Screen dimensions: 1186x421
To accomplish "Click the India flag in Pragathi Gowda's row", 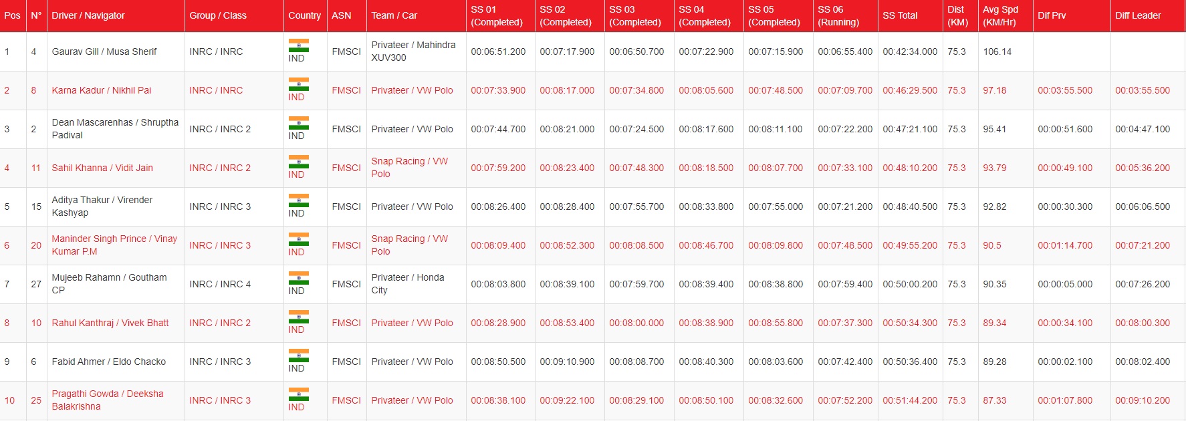I will 298,394.
